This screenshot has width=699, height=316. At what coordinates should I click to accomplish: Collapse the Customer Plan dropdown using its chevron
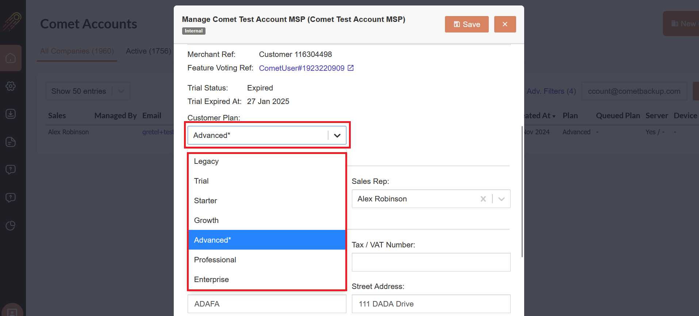pyautogui.click(x=337, y=135)
